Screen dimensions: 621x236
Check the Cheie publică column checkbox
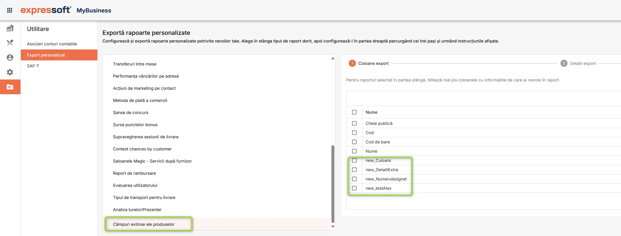tap(354, 123)
